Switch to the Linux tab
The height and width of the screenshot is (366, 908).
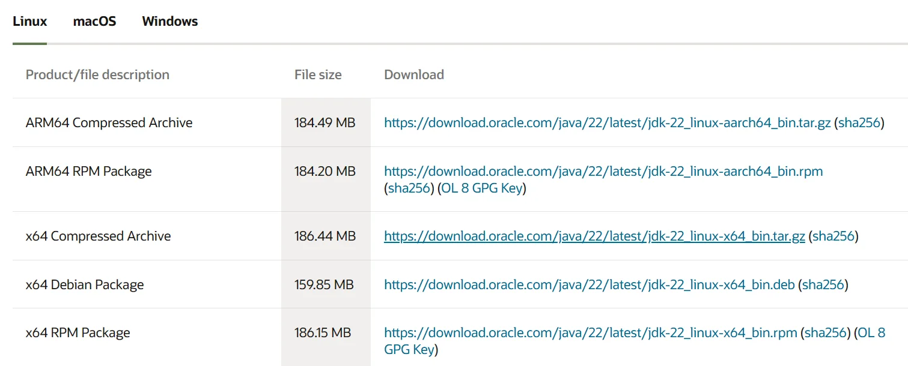(x=29, y=22)
